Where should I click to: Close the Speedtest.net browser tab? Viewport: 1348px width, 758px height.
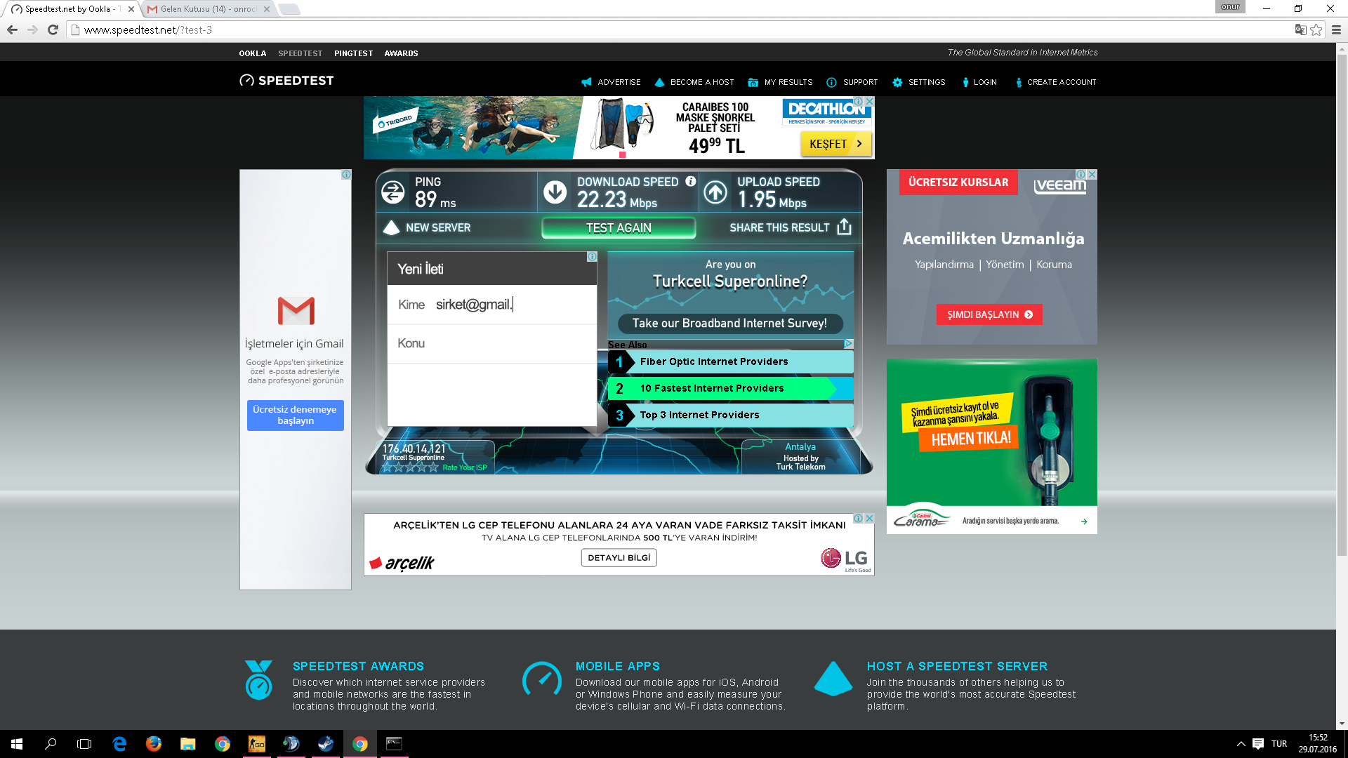[x=131, y=9]
